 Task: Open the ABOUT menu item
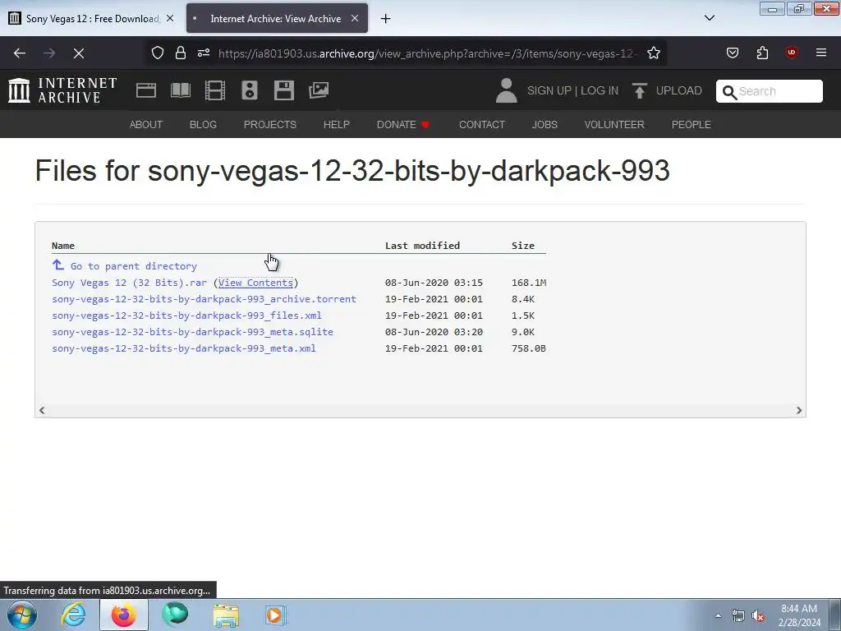(x=146, y=125)
